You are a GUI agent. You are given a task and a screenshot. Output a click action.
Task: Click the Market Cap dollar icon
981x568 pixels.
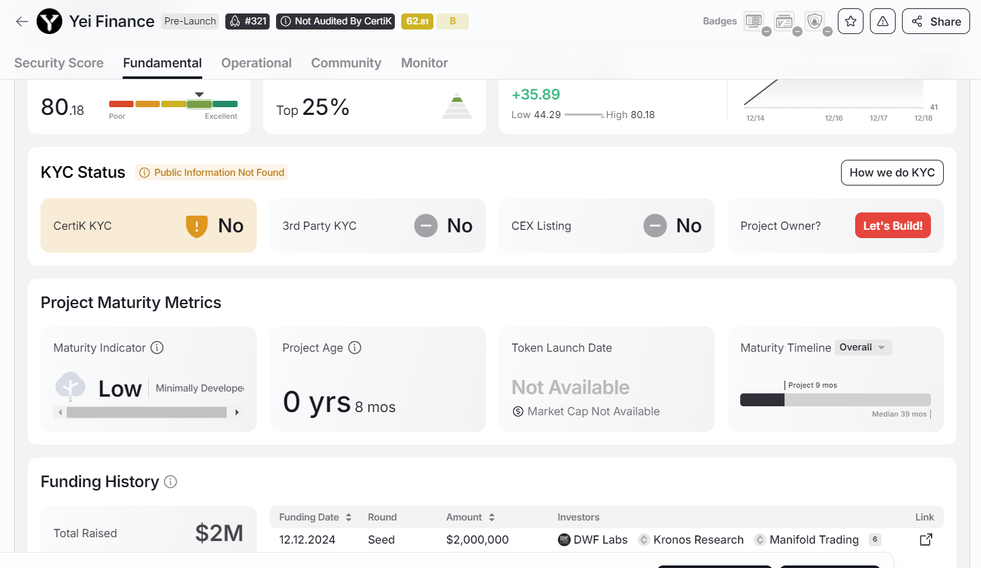click(x=518, y=411)
